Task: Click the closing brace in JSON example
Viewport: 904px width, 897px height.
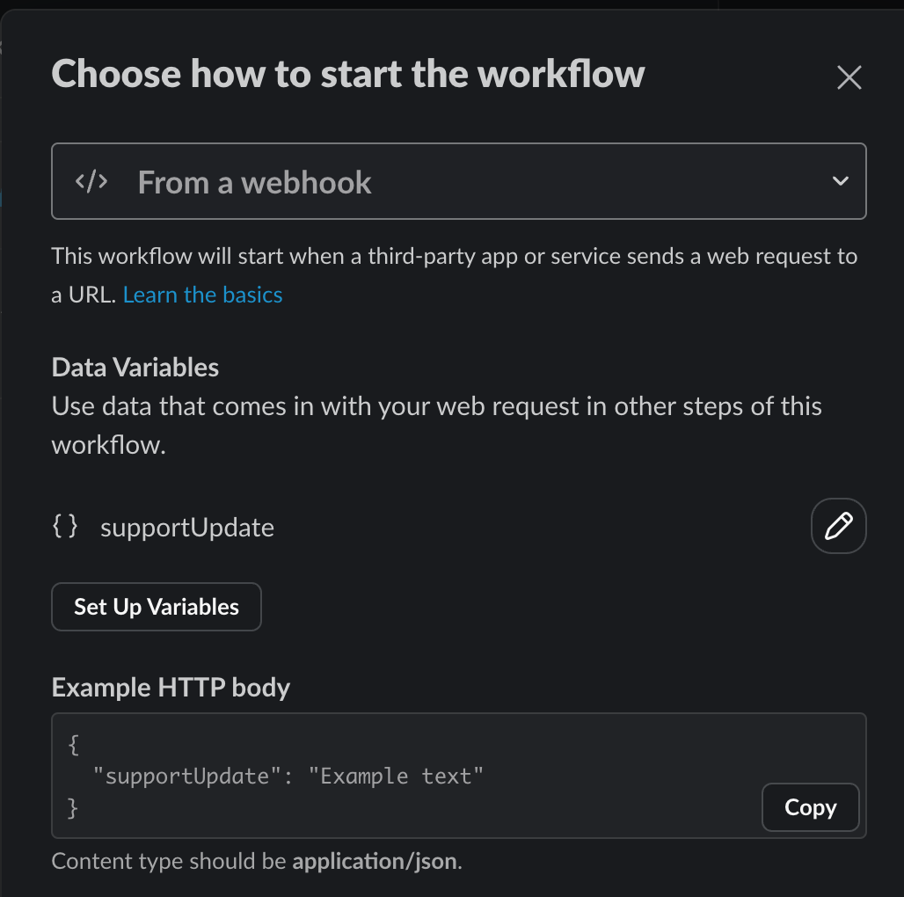Action: 73,807
